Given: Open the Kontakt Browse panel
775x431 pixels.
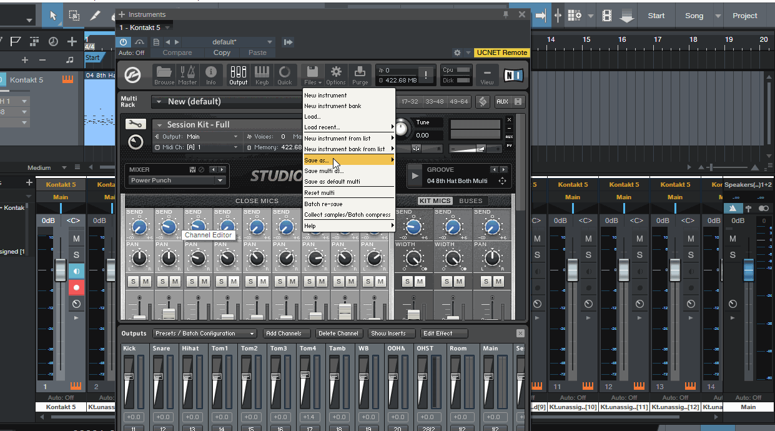Looking at the screenshot, I should click(164, 74).
